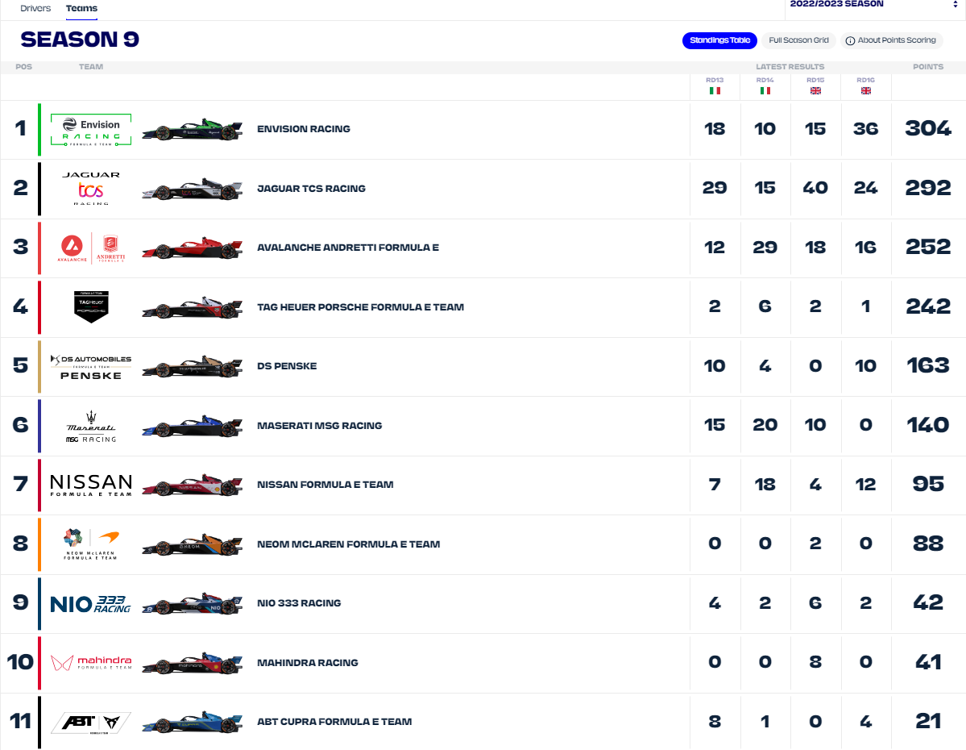Click the Envision Racing team logo

[x=90, y=130]
